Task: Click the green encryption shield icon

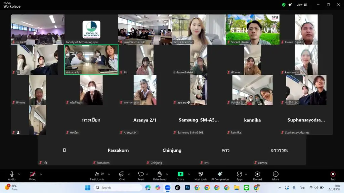Action: (x=284, y=5)
